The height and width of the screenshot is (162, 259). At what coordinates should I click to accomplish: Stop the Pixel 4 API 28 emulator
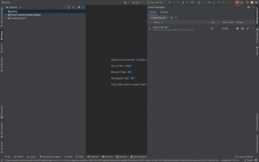[x=237, y=28]
